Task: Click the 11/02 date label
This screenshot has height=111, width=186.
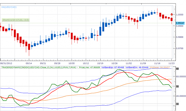Action: pyautogui.click(x=129, y=63)
